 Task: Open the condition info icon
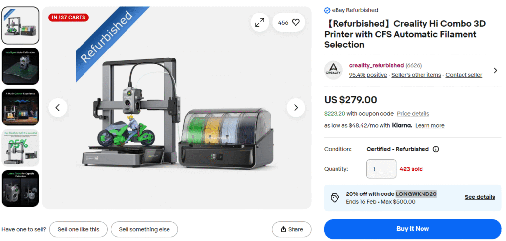tap(436, 149)
